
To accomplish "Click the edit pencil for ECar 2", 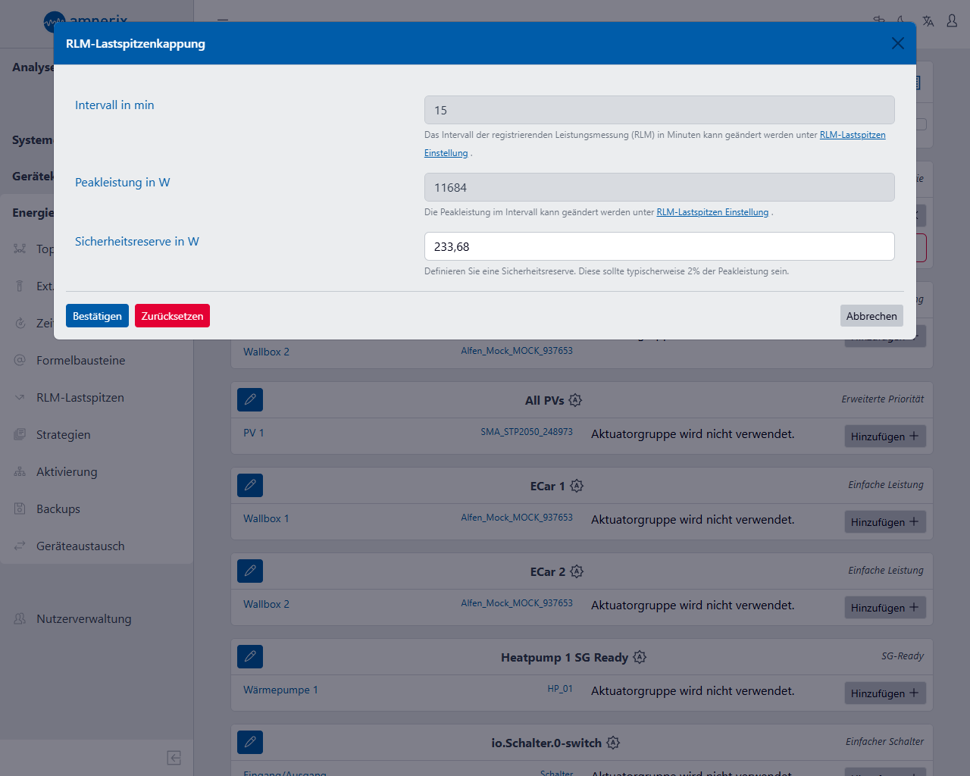I will pos(250,571).
